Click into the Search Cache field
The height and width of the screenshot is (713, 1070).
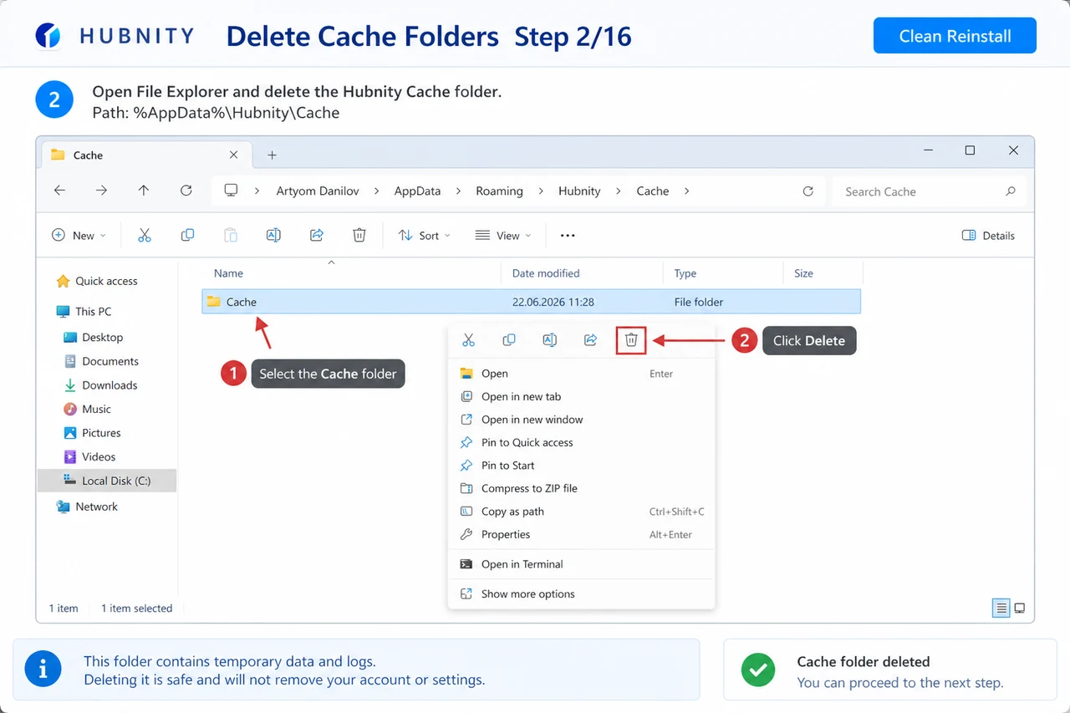[x=928, y=191]
